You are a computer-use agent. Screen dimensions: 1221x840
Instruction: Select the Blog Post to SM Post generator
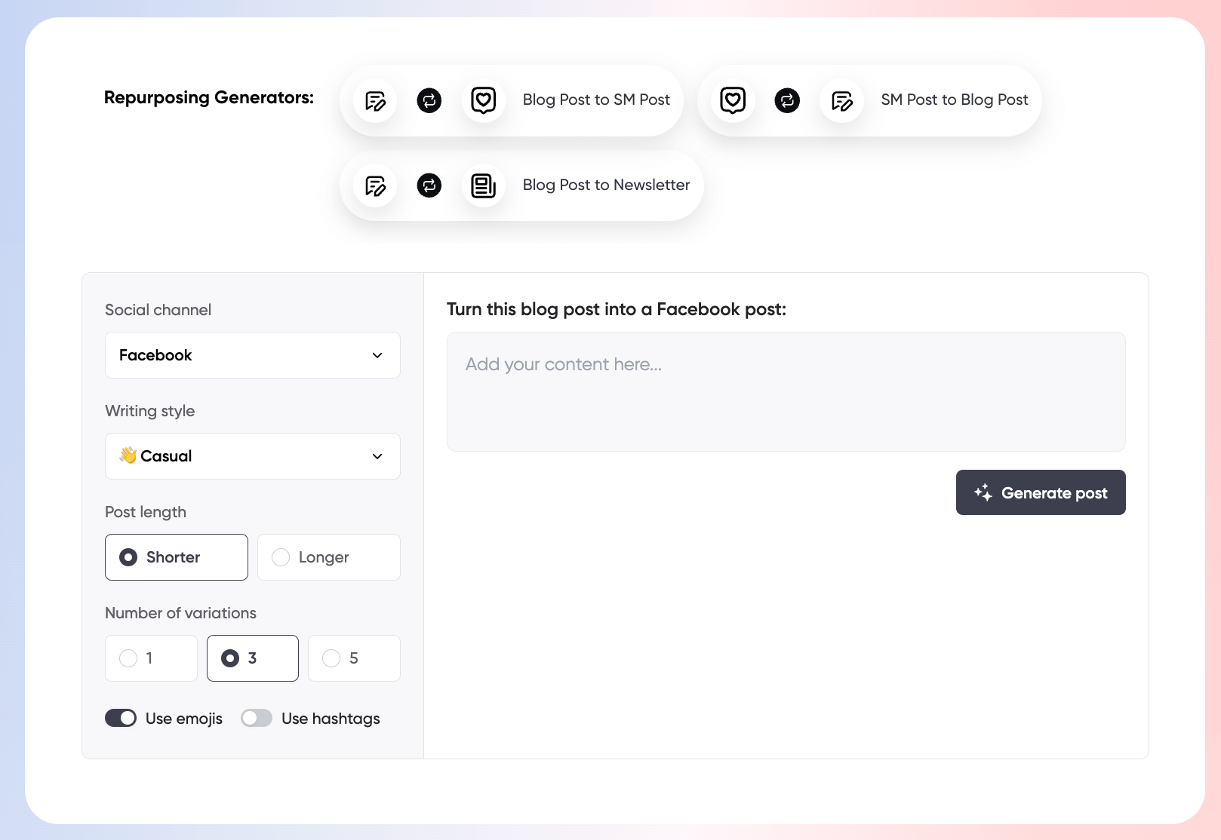(x=595, y=100)
